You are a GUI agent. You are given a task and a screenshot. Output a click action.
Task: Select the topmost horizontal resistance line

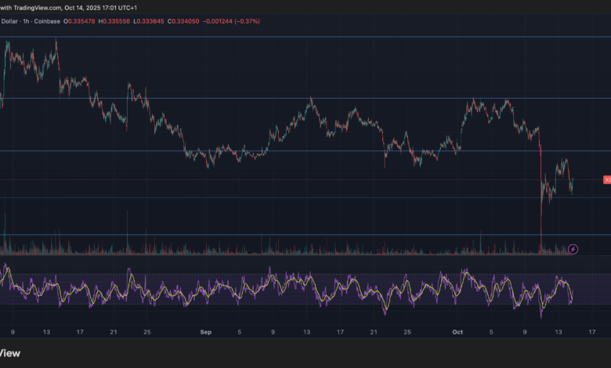pyautogui.click(x=313, y=37)
